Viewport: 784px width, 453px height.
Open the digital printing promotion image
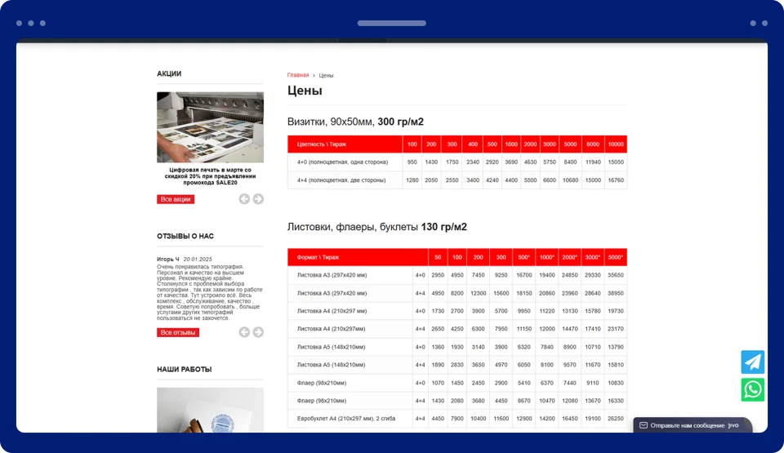[x=210, y=127]
